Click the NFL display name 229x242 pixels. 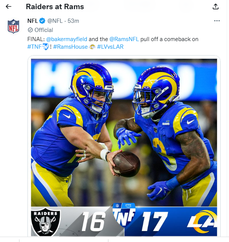click(x=32, y=21)
